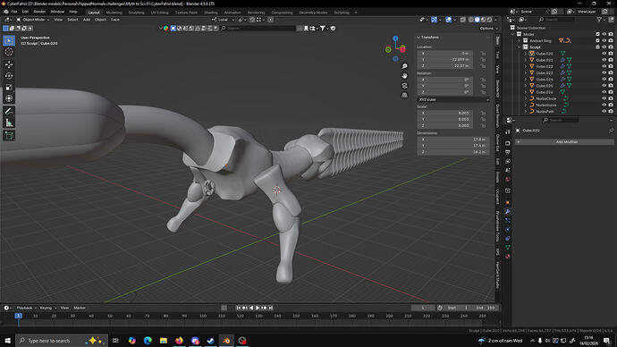Disable rendering for Cube.021 camera icon

(x=611, y=60)
